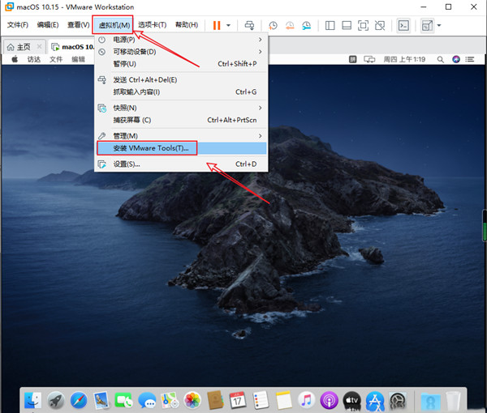Open the 文件(F) menu
The width and height of the screenshot is (487, 413).
(x=18, y=25)
